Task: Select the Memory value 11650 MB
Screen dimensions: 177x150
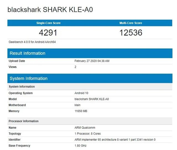Action: 81,111
